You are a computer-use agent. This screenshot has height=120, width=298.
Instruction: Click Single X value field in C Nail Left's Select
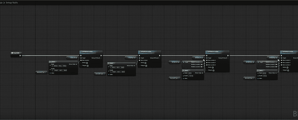54,66
